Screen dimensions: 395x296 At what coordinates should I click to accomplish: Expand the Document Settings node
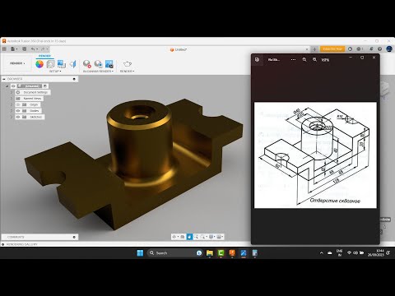click(x=12, y=92)
